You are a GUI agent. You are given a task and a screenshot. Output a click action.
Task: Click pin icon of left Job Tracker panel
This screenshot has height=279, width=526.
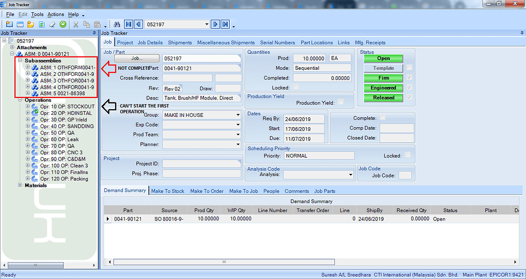coord(95,33)
